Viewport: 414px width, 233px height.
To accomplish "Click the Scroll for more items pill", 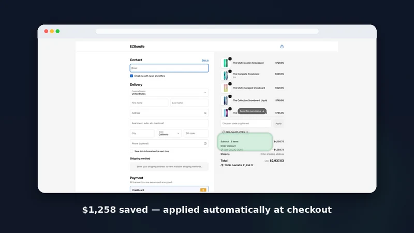I will point(252,111).
